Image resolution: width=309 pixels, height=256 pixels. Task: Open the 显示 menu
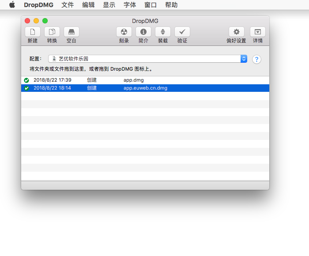coord(109,5)
